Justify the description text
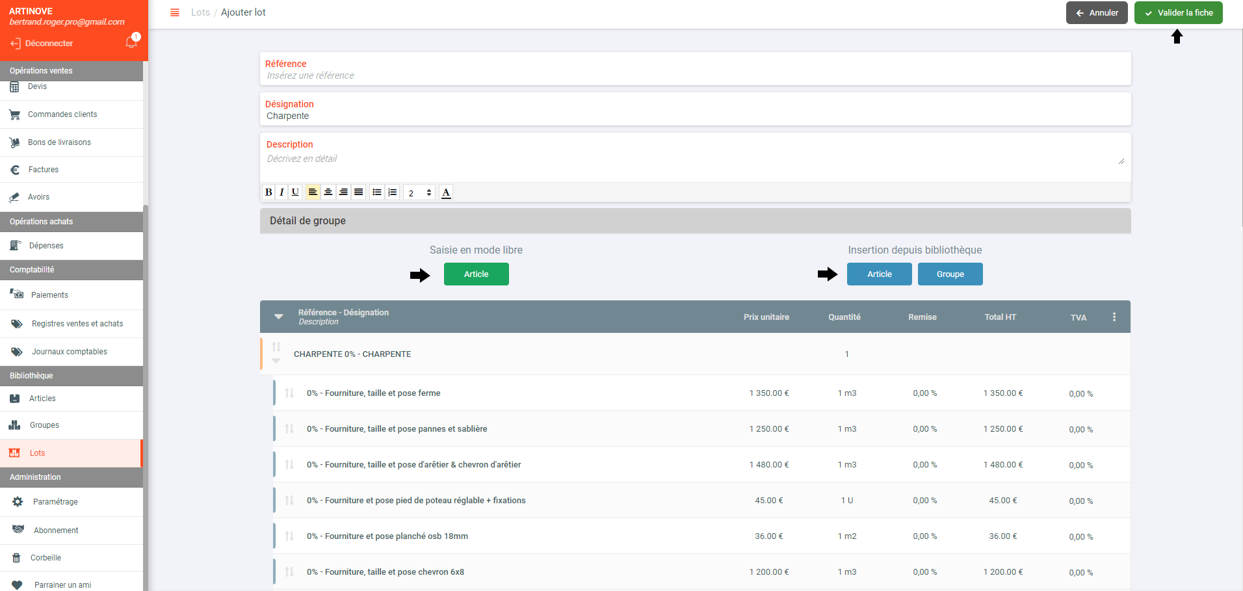 point(358,192)
